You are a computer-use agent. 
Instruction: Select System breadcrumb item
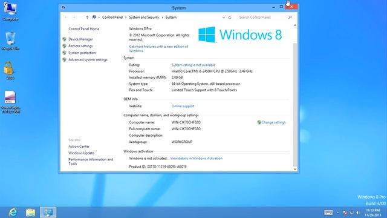[171, 18]
